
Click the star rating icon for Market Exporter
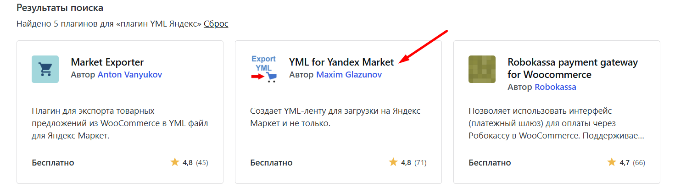175,162
